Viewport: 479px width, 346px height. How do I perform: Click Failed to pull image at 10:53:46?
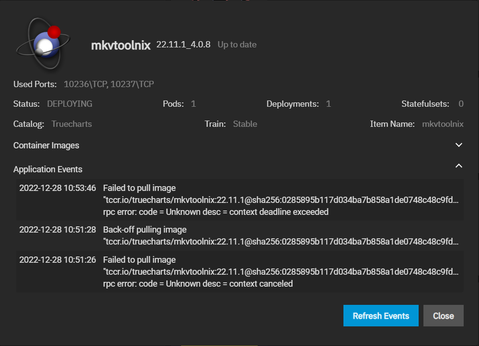pos(139,188)
